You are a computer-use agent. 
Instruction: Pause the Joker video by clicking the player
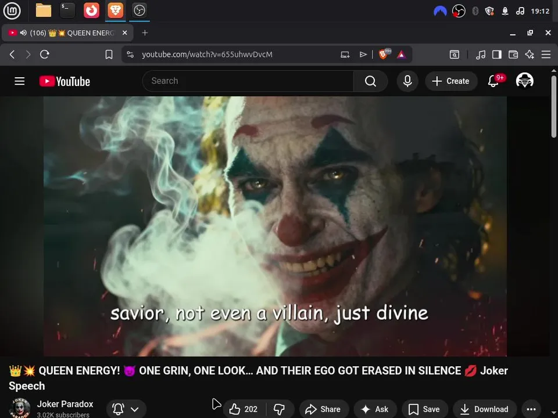[x=275, y=226]
